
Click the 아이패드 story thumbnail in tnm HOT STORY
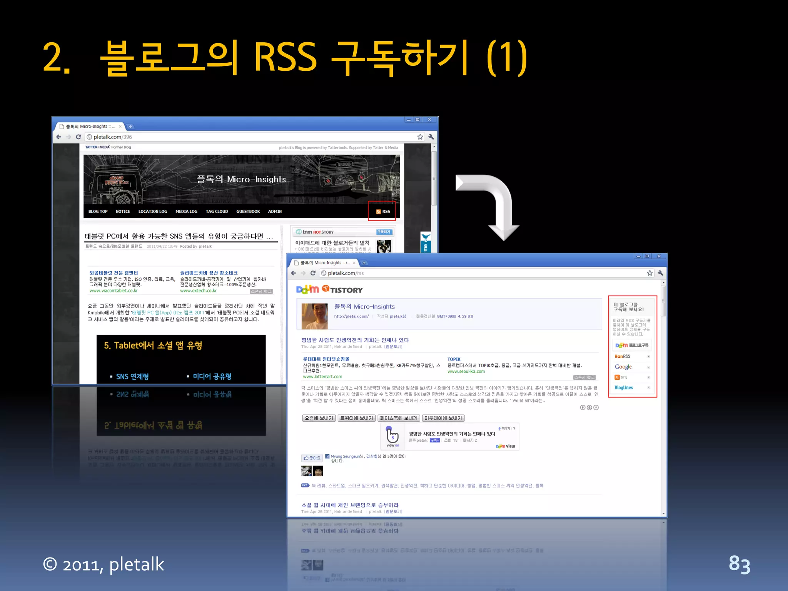coord(384,246)
